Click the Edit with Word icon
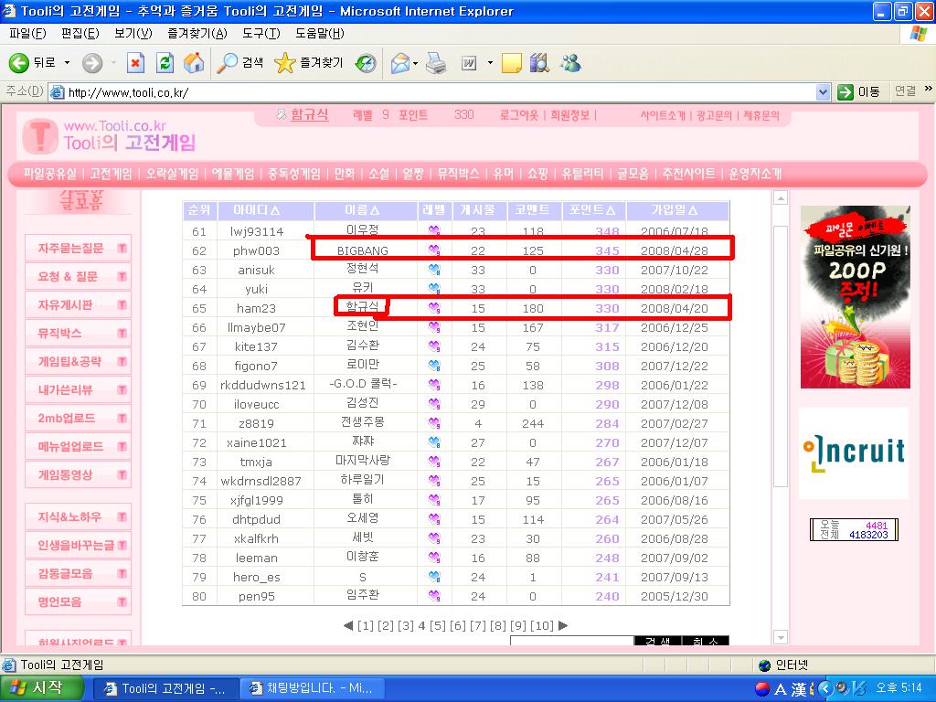The image size is (936, 702). [x=469, y=63]
